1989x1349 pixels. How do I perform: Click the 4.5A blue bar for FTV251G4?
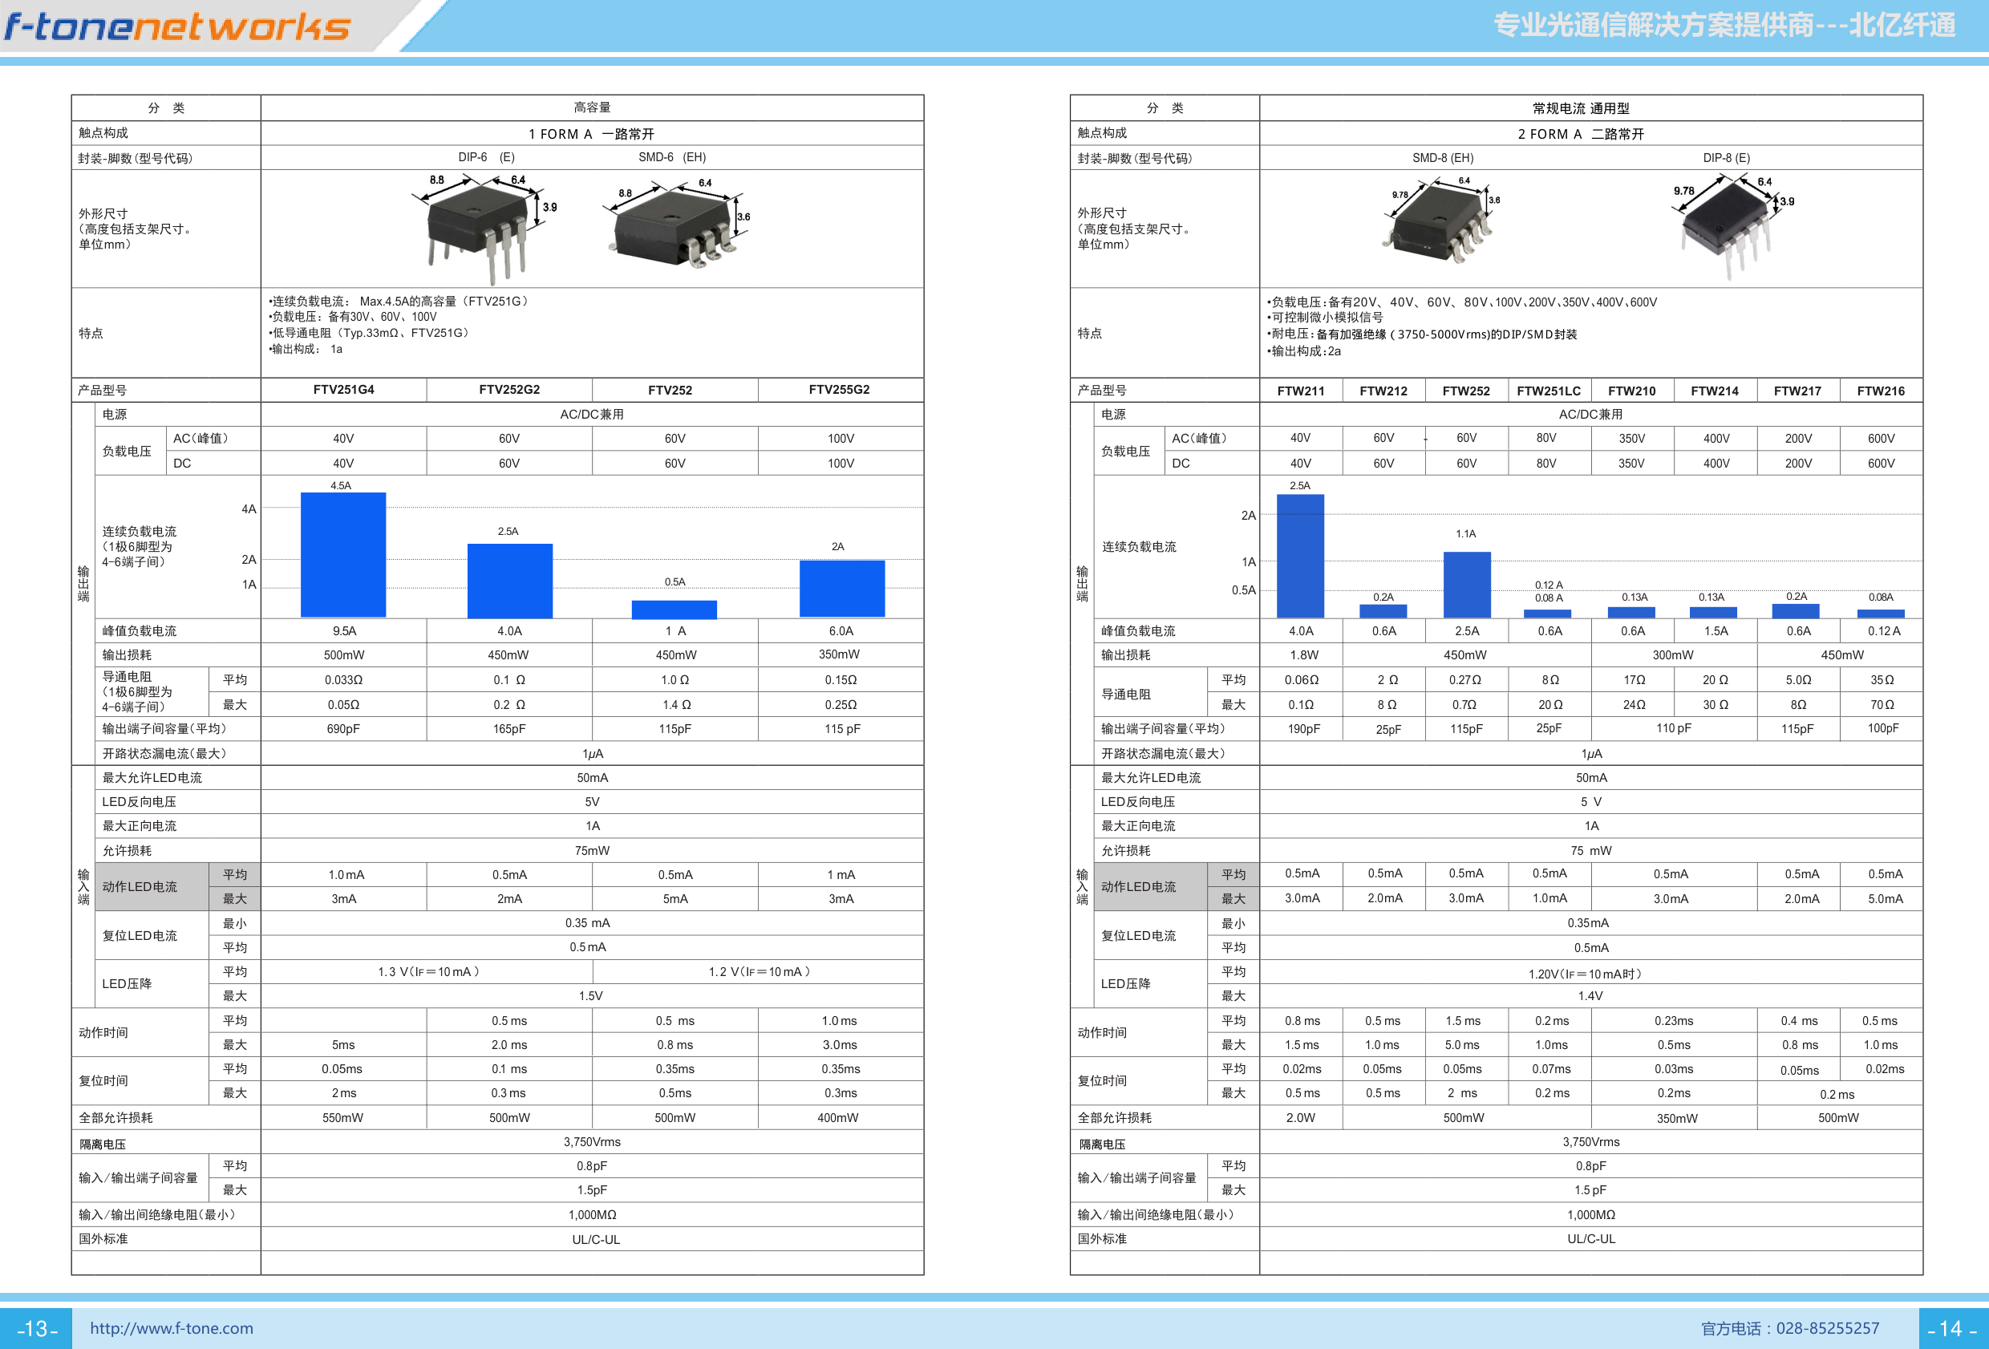[x=343, y=555]
